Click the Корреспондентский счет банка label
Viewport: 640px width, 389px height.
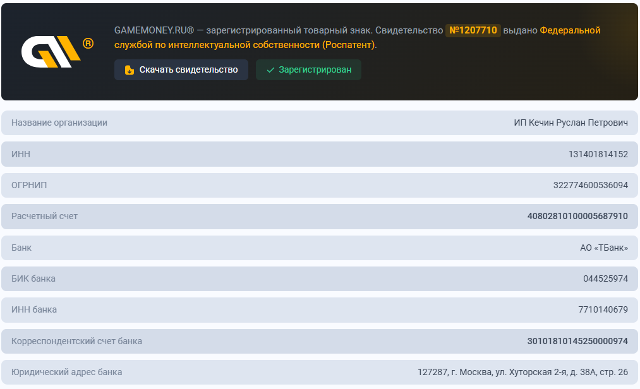coord(76,341)
